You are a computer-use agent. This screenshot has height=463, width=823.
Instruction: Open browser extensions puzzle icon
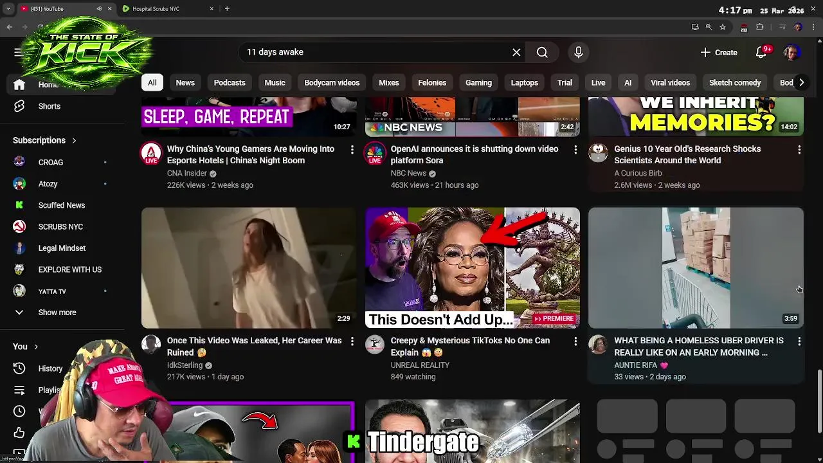760,27
